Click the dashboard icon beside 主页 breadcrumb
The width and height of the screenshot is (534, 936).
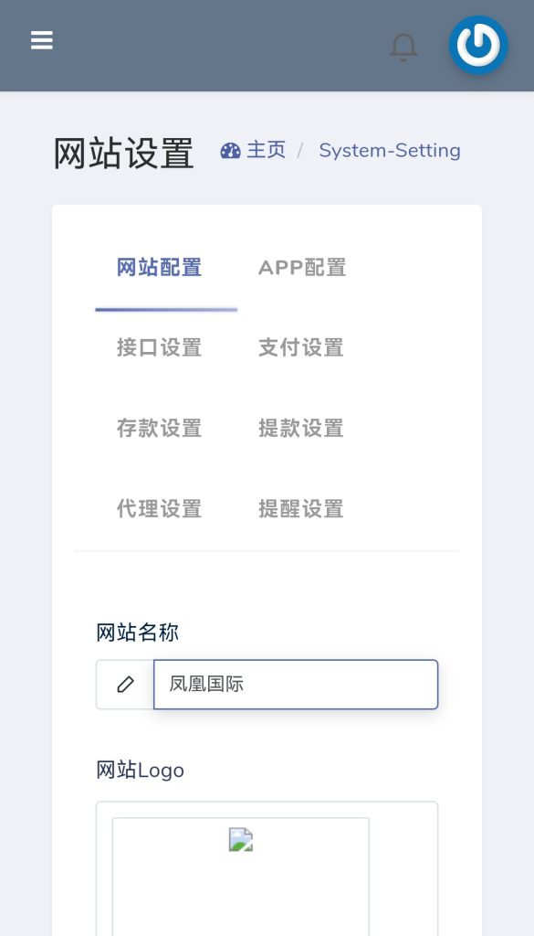click(229, 150)
